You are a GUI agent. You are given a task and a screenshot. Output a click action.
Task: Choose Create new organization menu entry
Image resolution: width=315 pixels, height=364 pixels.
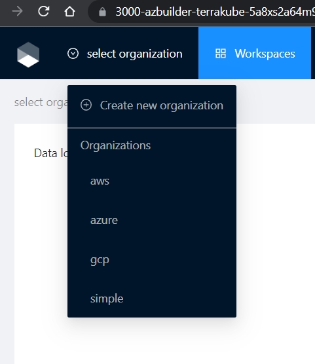coord(152,105)
